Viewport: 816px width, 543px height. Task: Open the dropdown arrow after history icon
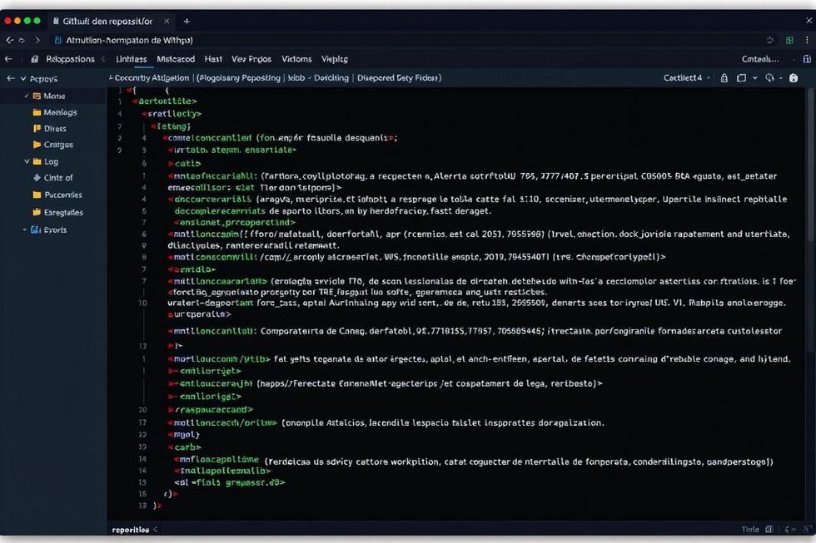coord(781,78)
